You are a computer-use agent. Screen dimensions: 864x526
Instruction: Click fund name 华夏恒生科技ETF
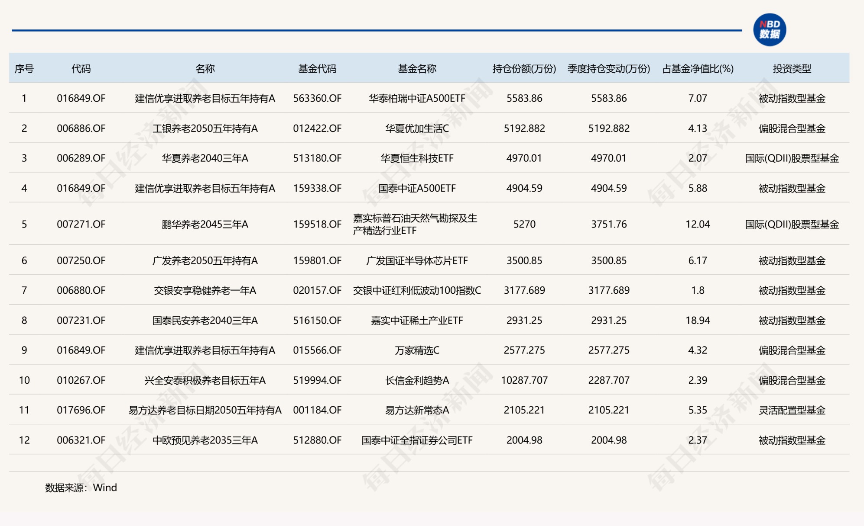(x=417, y=158)
